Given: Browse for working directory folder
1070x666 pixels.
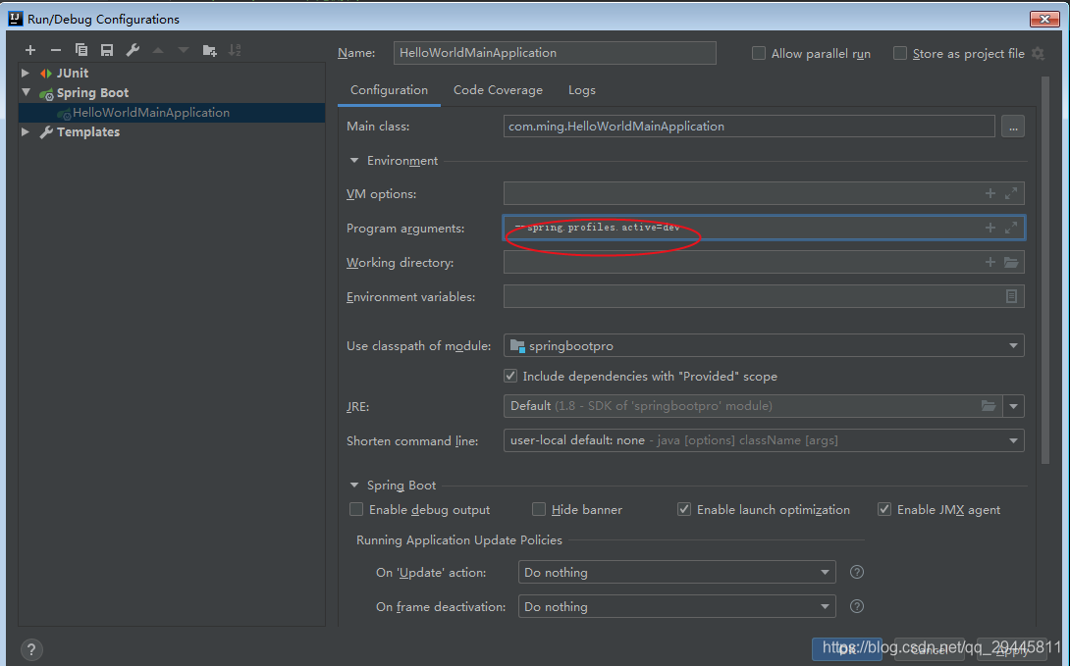Looking at the screenshot, I should 1011,262.
